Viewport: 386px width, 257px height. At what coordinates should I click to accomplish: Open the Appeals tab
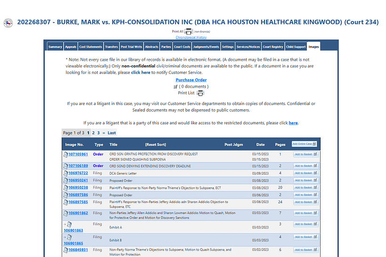(x=71, y=47)
